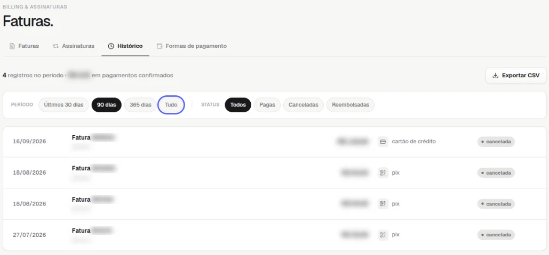The height and width of the screenshot is (255, 549).
Task: Choose the 365 dias period filter
Action: click(140, 105)
